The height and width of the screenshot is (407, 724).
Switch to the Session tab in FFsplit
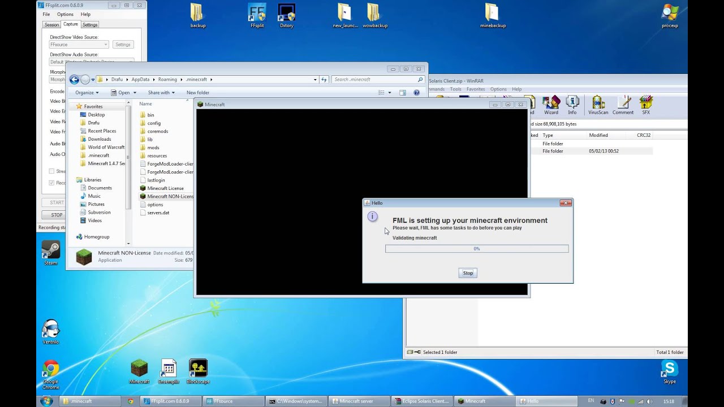coord(51,24)
